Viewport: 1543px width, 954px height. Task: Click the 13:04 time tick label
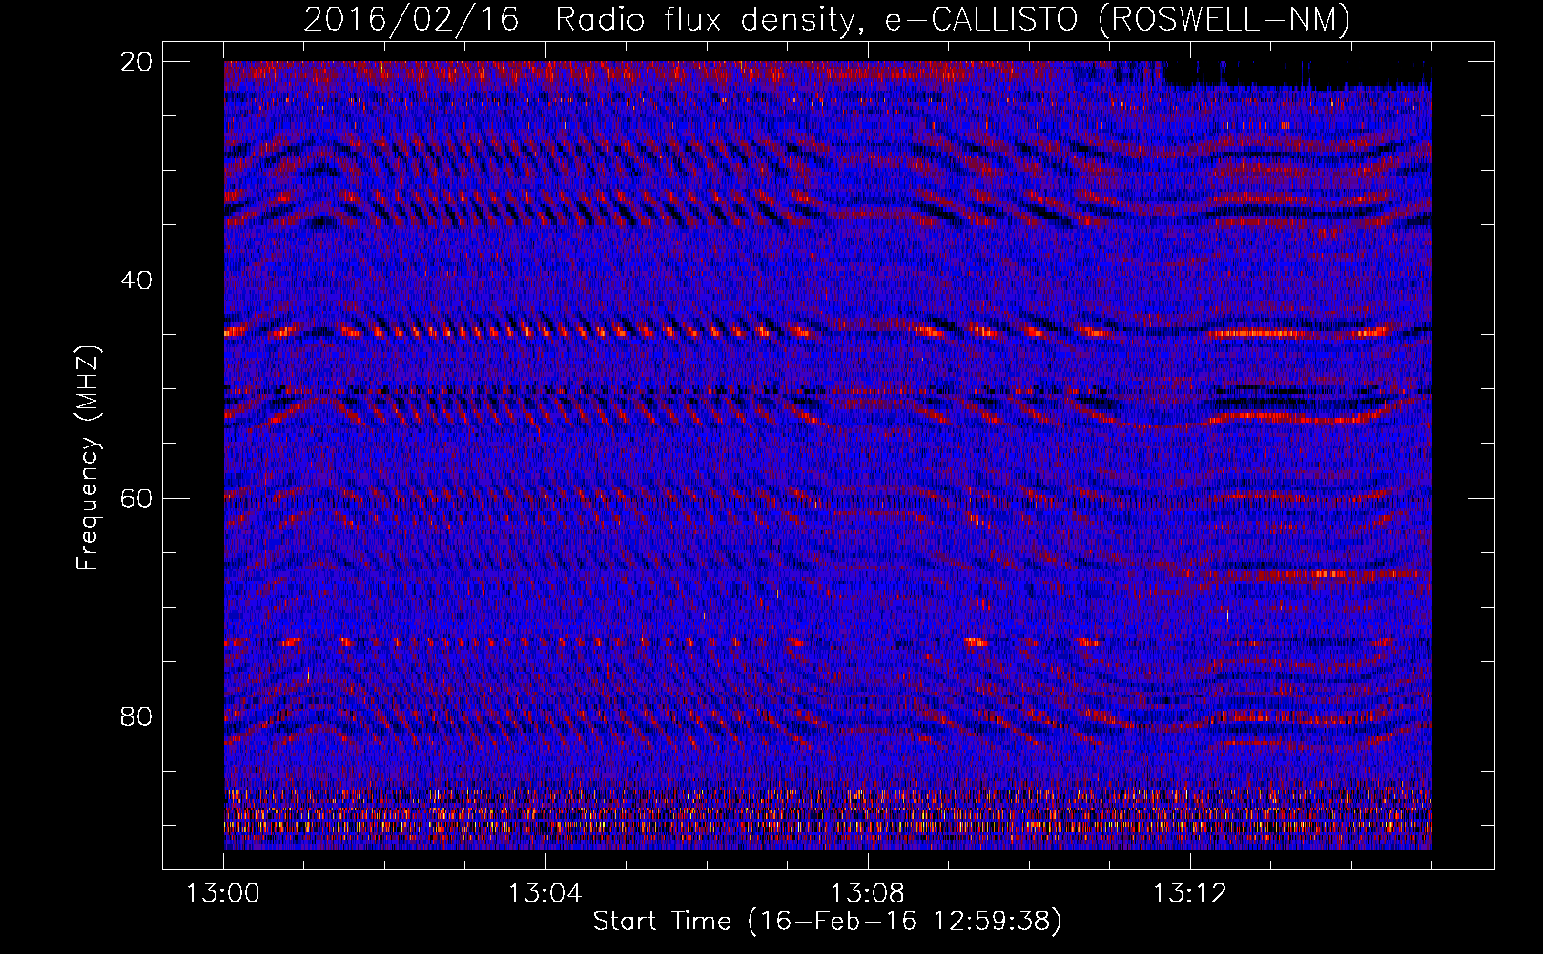545,894
